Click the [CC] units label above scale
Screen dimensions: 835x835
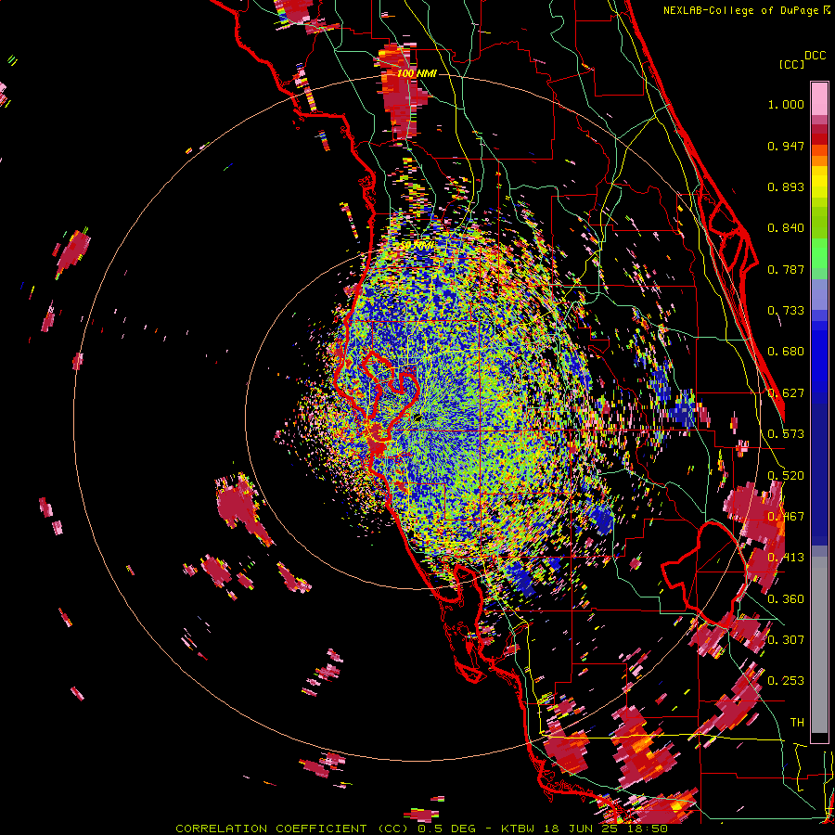(791, 64)
